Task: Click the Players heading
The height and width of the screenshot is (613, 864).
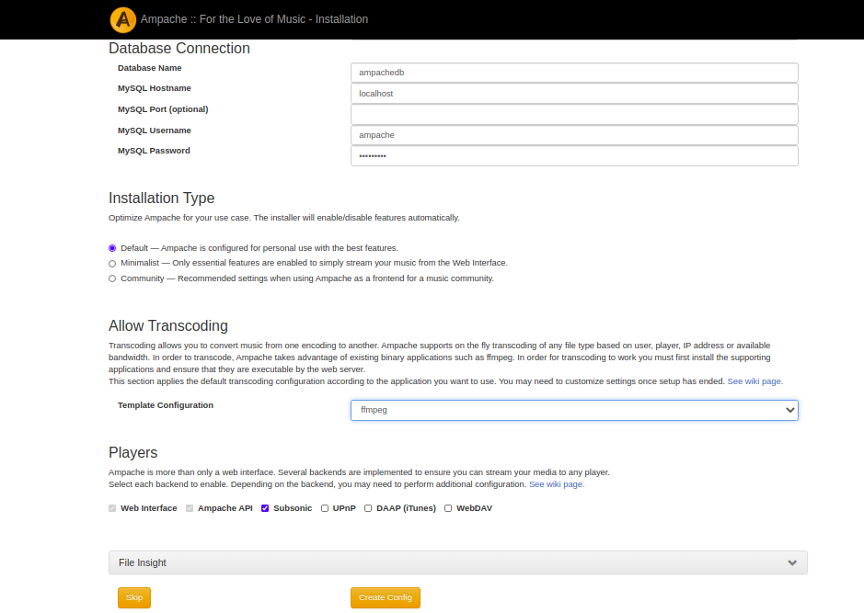Action: coord(132,453)
